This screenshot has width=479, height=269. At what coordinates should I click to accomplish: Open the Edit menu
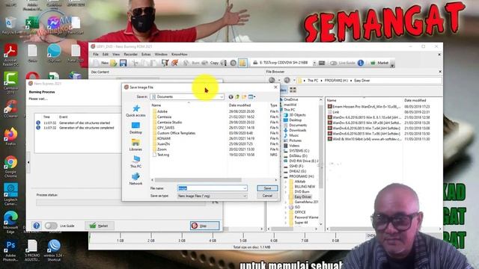coord(106,55)
